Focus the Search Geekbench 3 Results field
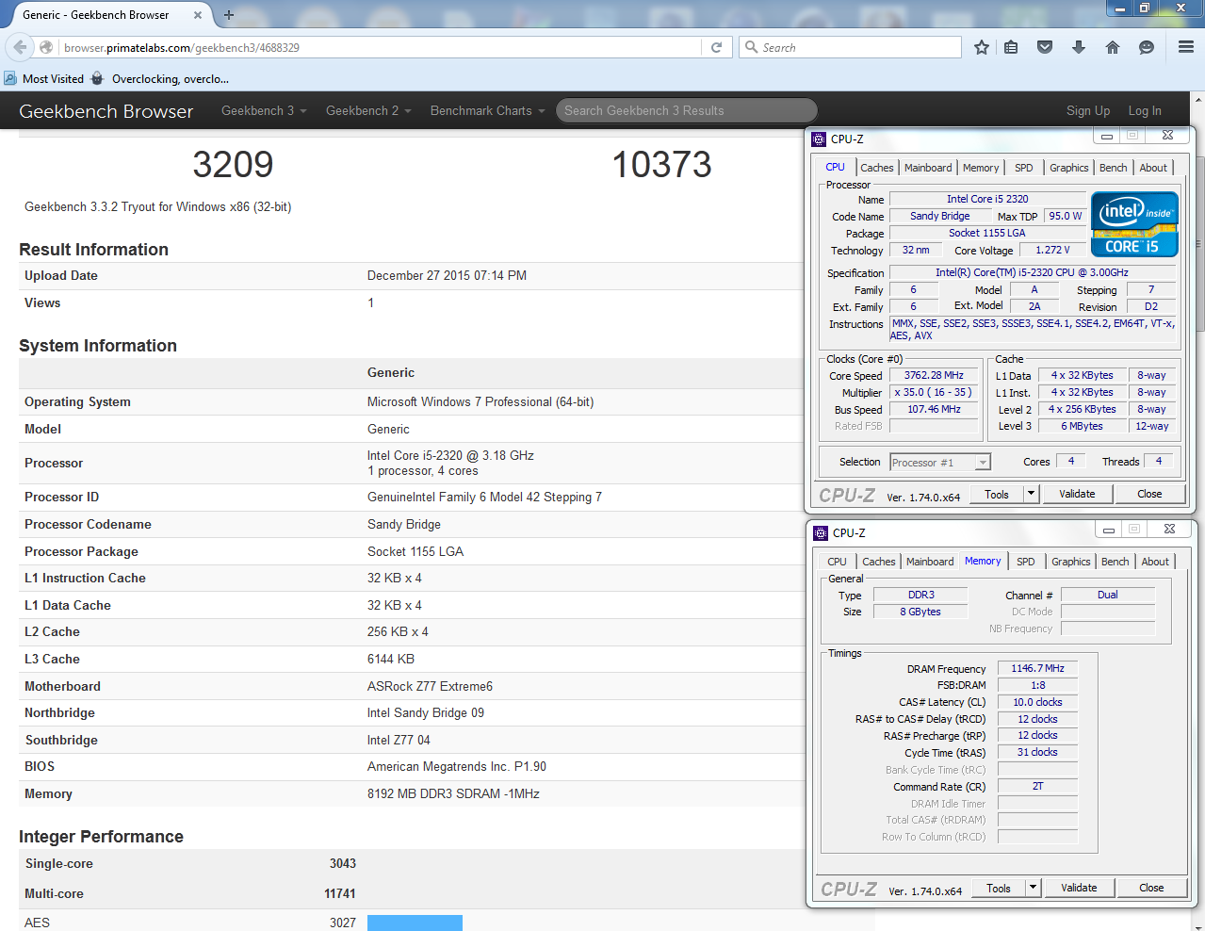This screenshot has width=1205, height=931. [x=687, y=111]
